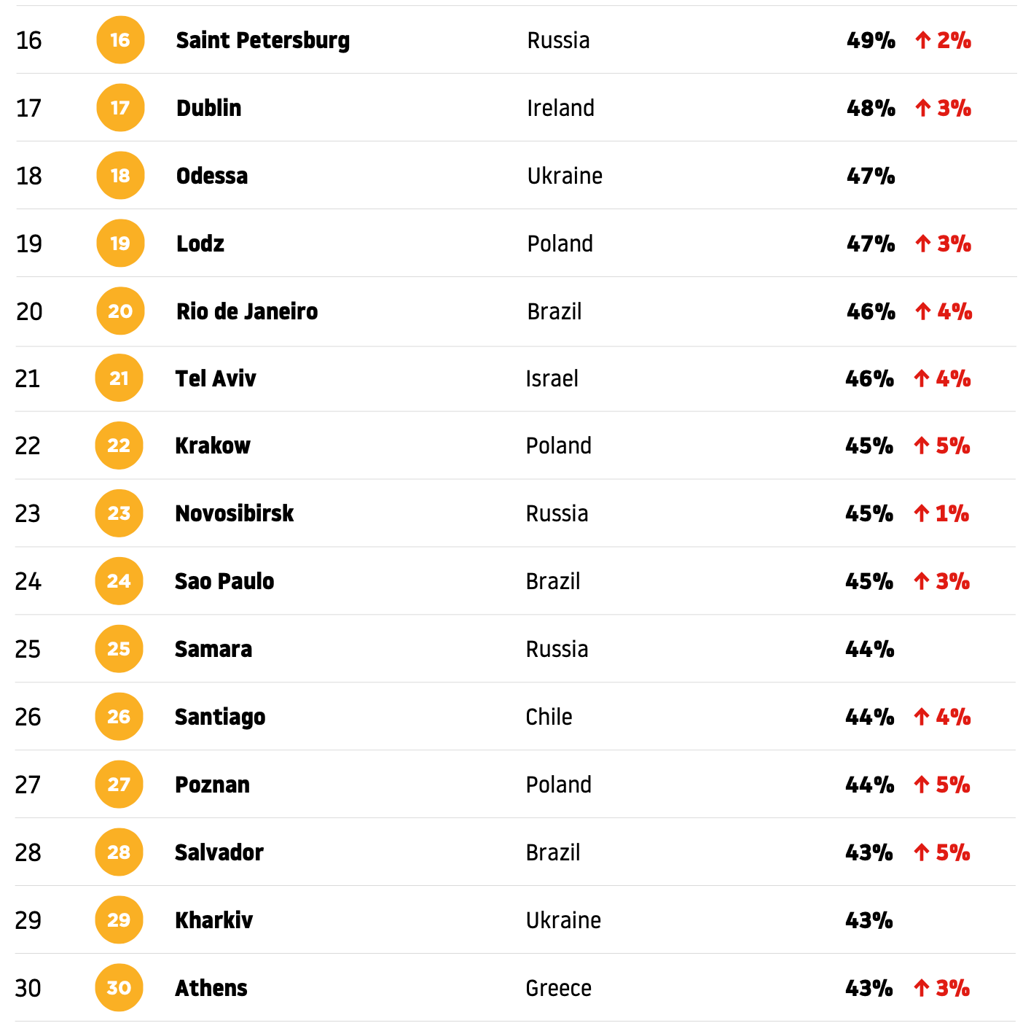Click Chile country in Santiago row
Viewport: 1031px width, 1031px height.
549,717
